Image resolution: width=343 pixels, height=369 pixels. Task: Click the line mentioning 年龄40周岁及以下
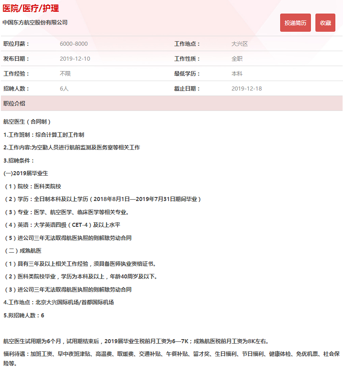[81, 277]
